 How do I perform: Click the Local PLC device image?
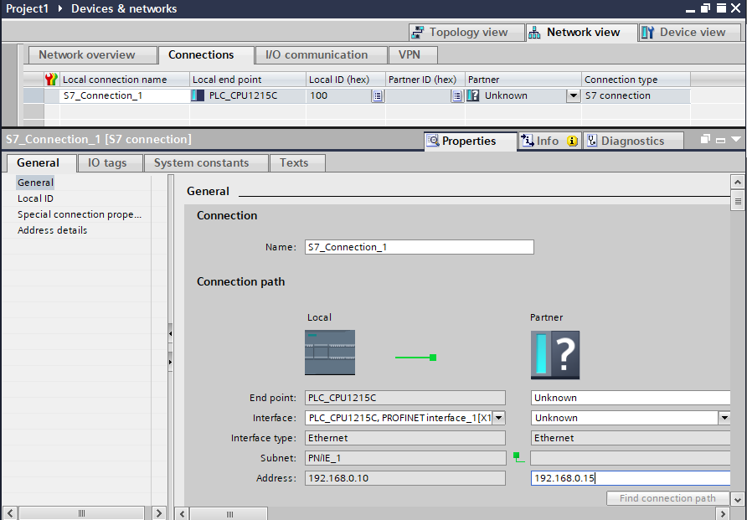(330, 352)
